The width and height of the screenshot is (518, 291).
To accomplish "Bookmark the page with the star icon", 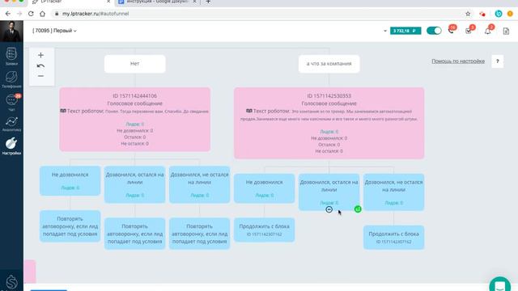I will tap(468, 14).
